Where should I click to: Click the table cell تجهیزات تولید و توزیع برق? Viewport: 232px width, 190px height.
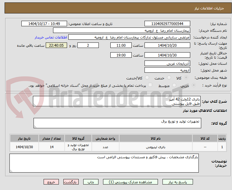78,147
